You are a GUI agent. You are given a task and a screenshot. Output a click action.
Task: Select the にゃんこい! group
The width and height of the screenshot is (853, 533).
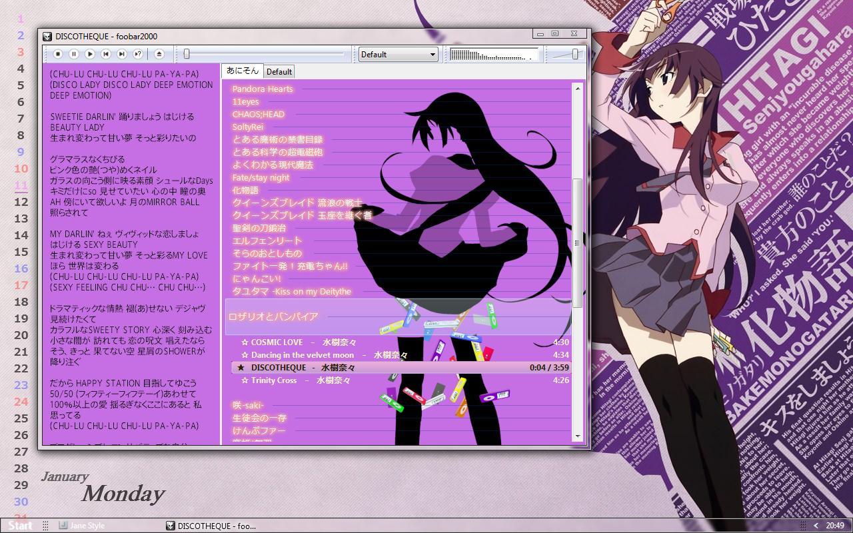(257, 278)
